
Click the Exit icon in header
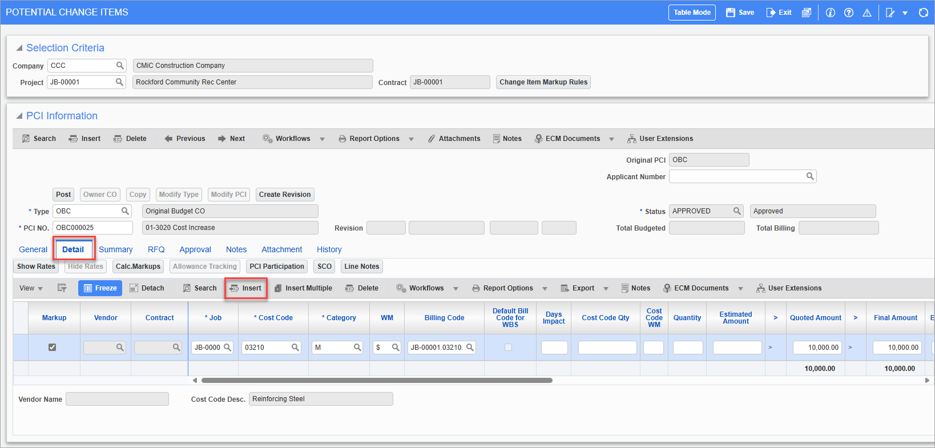pyautogui.click(x=771, y=13)
